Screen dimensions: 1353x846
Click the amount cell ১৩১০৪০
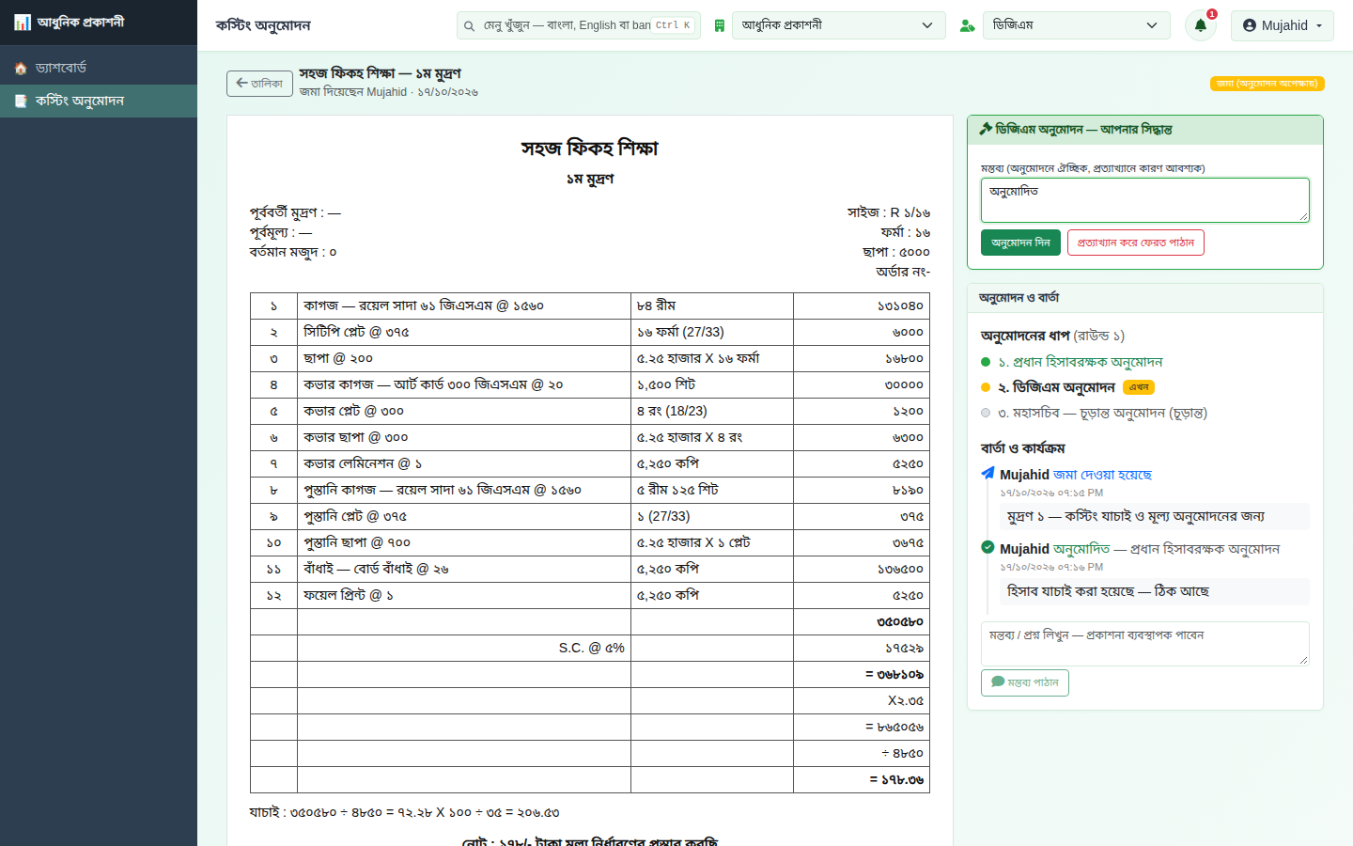tap(862, 305)
